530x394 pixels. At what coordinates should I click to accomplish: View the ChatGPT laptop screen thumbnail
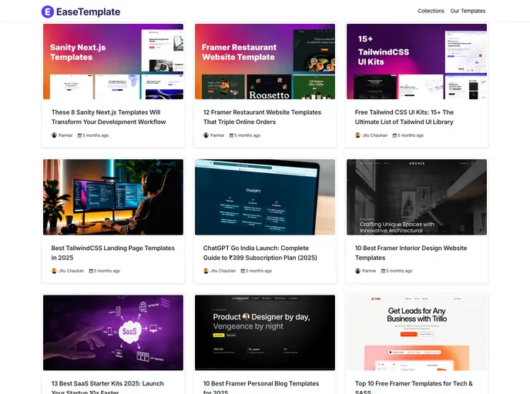(265, 197)
